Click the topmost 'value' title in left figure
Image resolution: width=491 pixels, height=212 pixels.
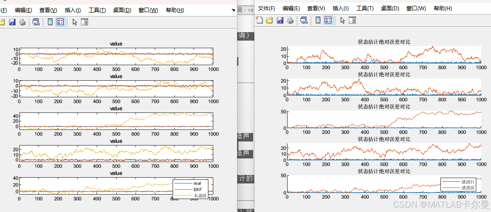click(x=116, y=44)
